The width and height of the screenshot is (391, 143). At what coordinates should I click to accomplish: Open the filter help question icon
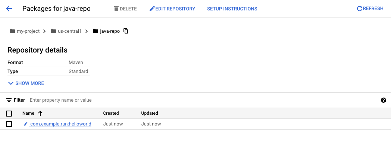[x=384, y=100]
